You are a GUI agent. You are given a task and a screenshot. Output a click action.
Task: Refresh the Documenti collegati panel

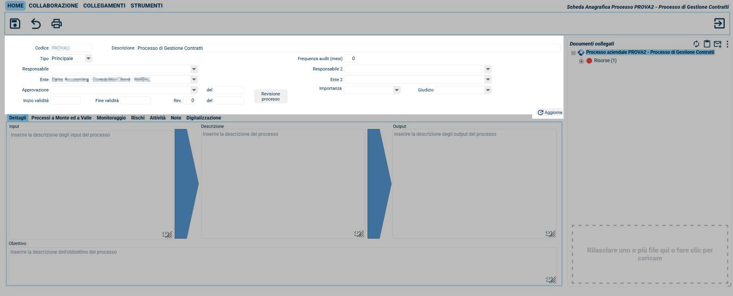coord(696,44)
